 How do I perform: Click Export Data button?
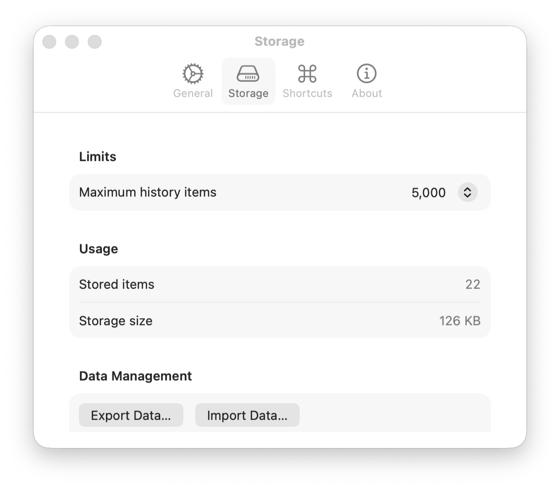click(131, 415)
